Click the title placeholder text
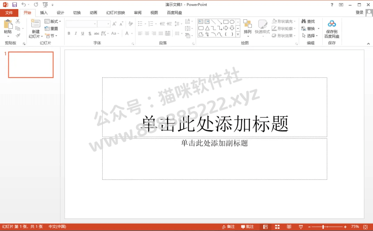The height and width of the screenshot is (231, 373). tap(215, 123)
